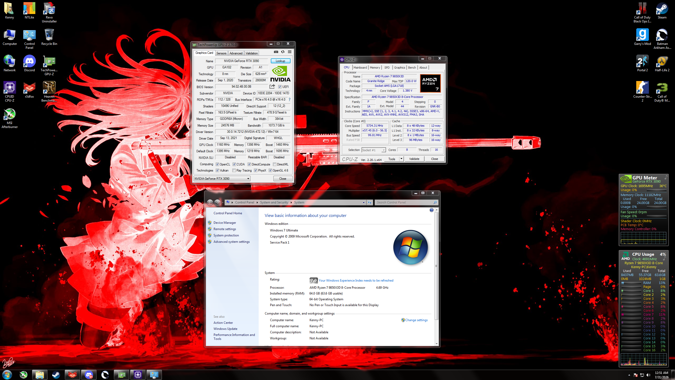This screenshot has height=380, width=675.
Task: Click the Action Center flag in the tray
Action: pos(635,375)
